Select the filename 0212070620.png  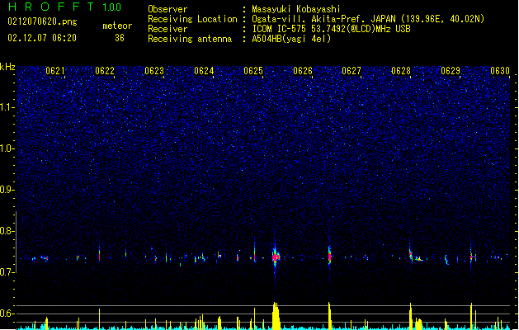(42, 21)
